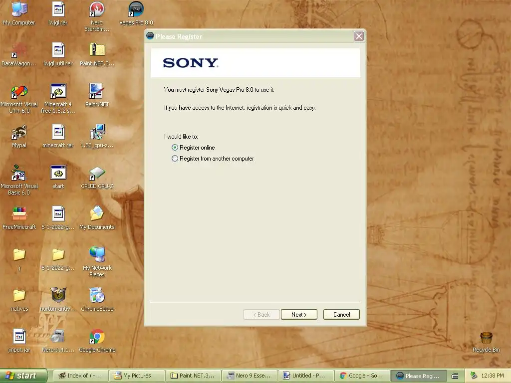
Task: Click the Sony logo banner
Action: [x=255, y=63]
